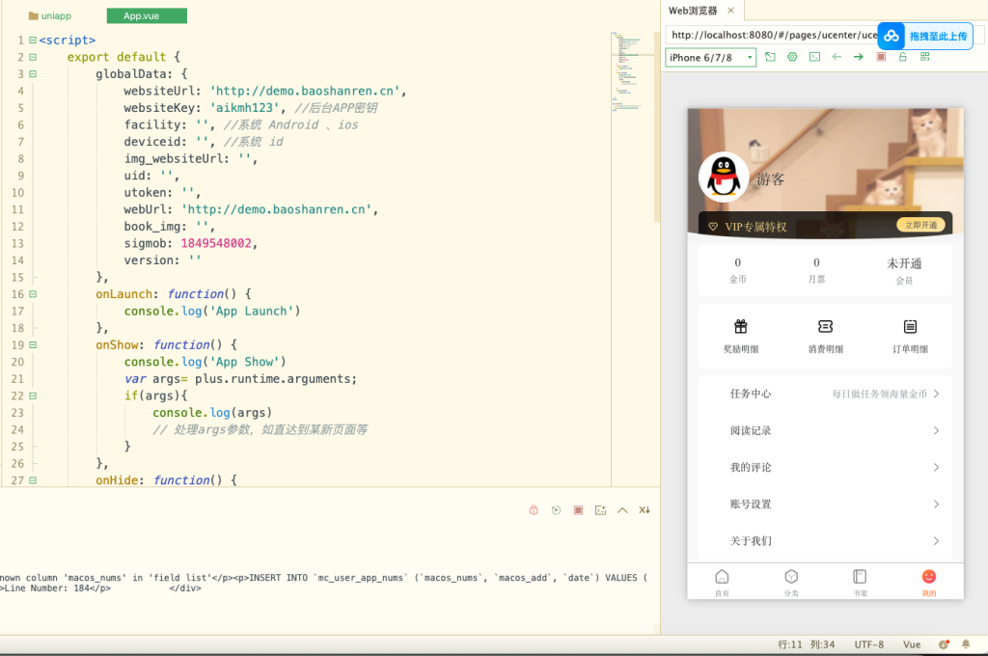The image size is (988, 656).
Task: Collapse onLaunch function fold on line 16
Action: (33, 294)
